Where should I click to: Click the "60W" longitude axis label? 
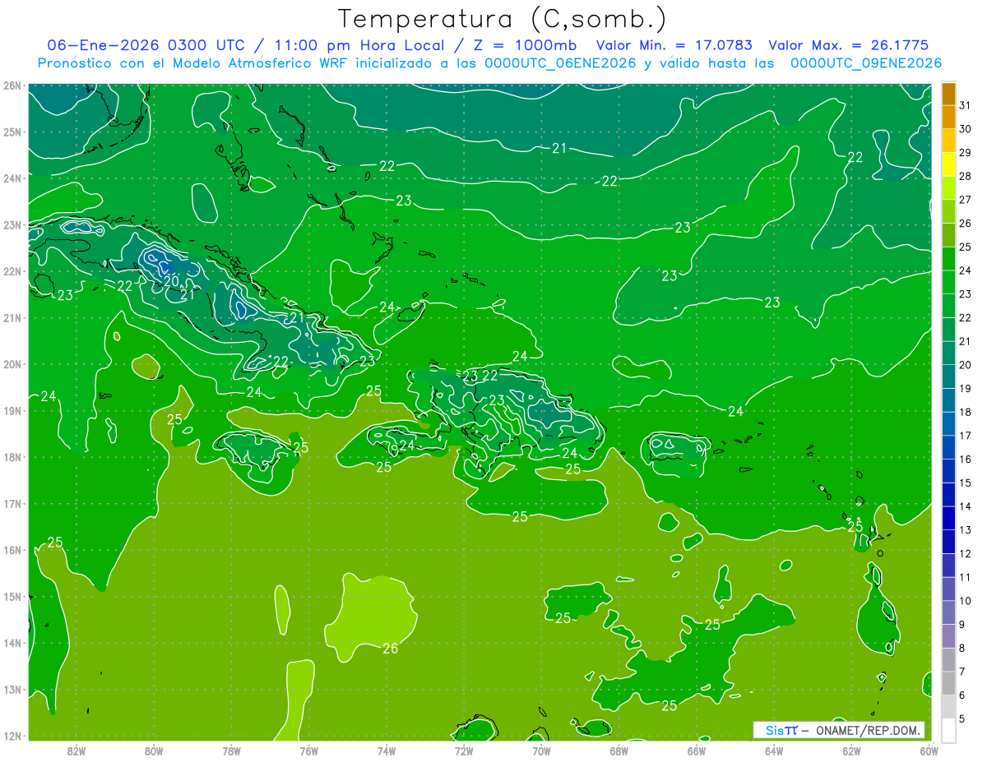click(x=929, y=750)
